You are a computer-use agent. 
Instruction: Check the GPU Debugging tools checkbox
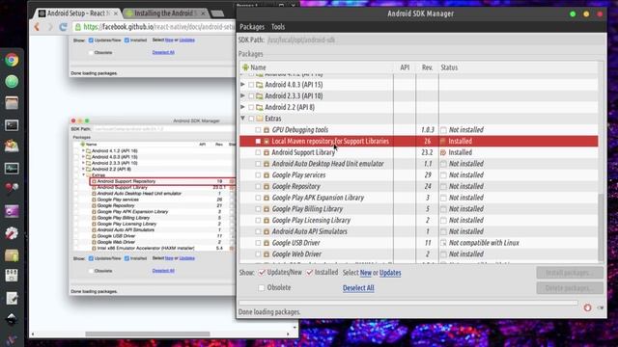coord(258,130)
